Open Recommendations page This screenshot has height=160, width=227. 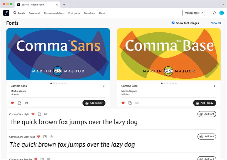[54, 13]
